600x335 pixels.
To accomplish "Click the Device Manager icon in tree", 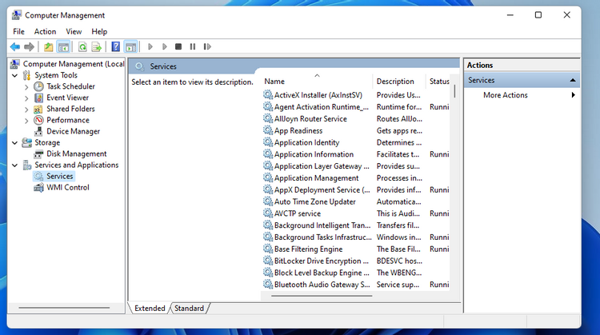I will [x=38, y=132].
